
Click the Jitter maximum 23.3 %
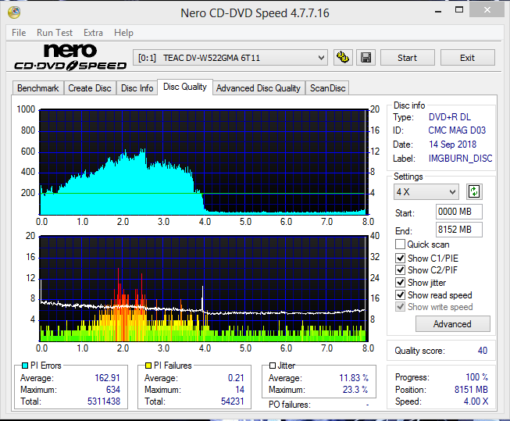point(355,390)
